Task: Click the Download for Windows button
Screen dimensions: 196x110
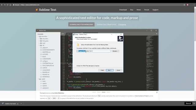Action: (x=81, y=24)
